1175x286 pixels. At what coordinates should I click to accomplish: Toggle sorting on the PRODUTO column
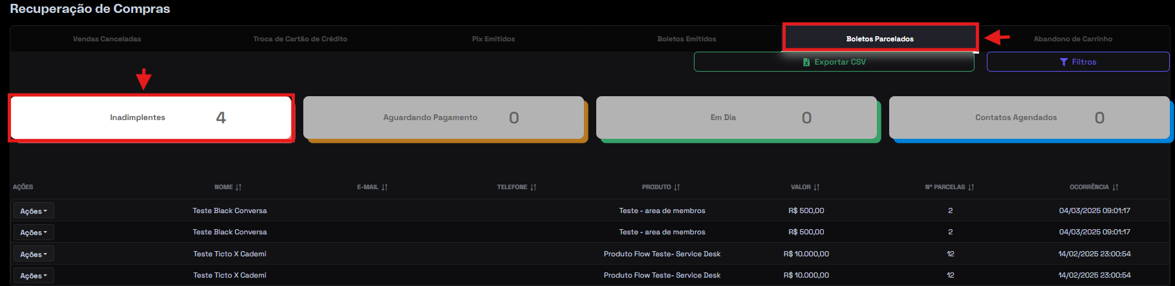(x=676, y=187)
